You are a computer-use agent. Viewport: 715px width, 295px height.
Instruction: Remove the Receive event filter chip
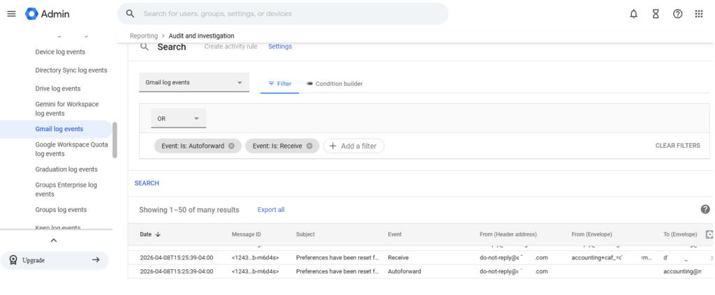[309, 146]
